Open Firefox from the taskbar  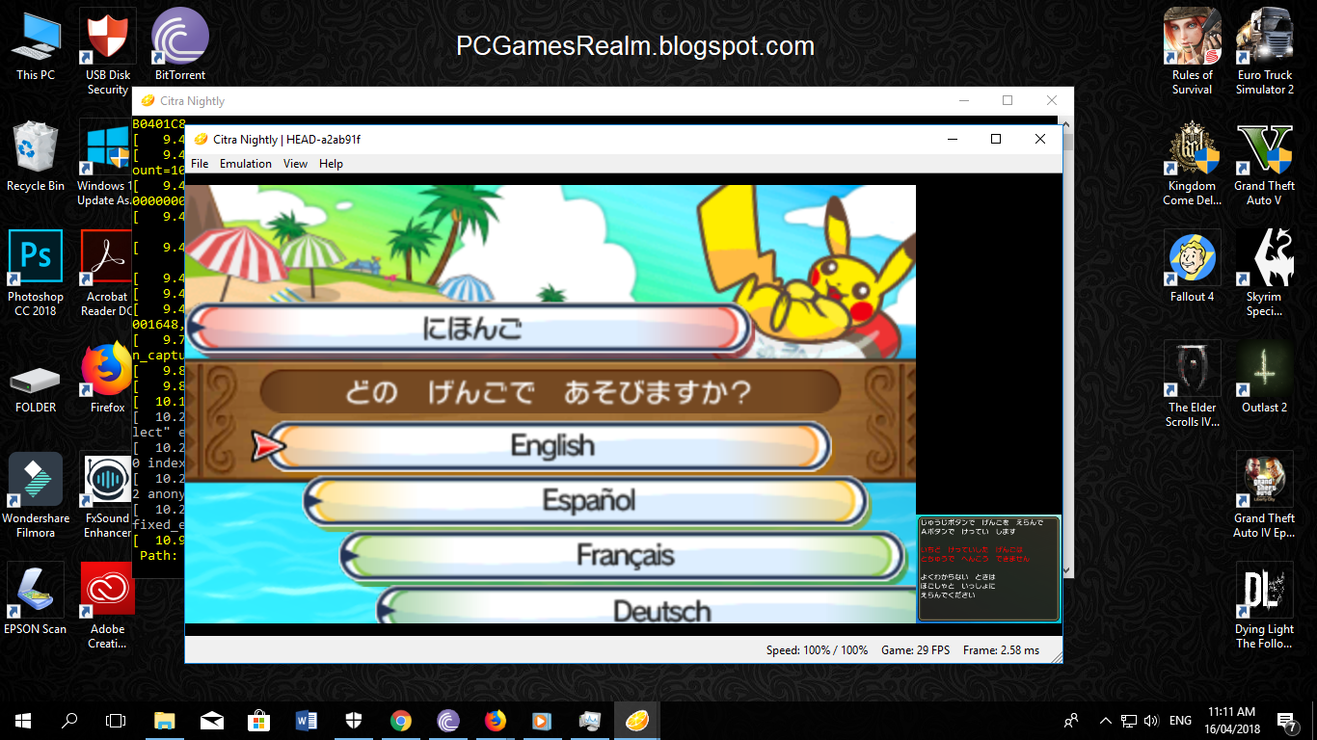click(x=496, y=720)
